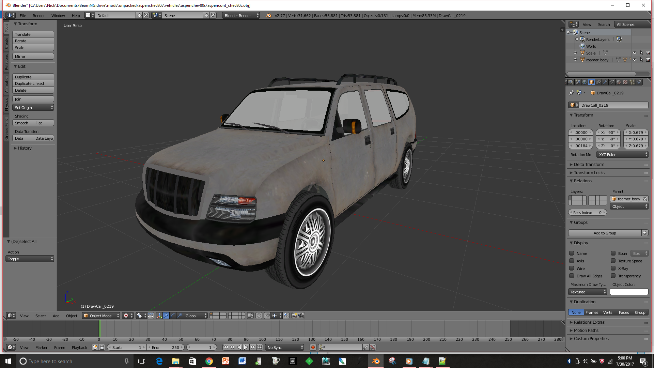Click the timeline record button
This screenshot has width=654, height=368.
click(x=313, y=347)
